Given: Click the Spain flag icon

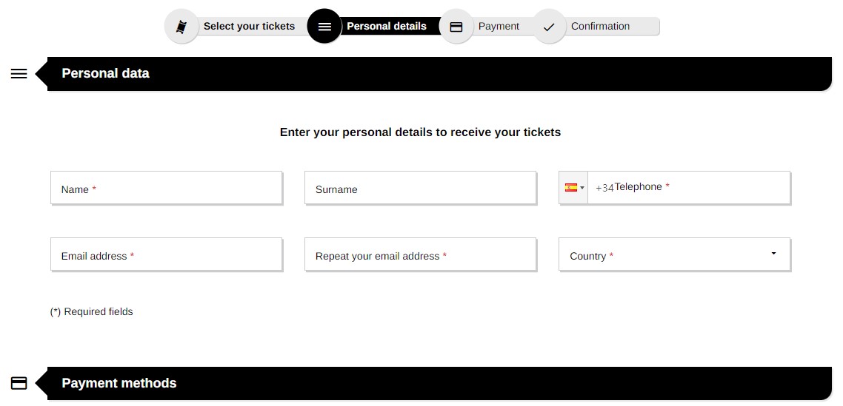Looking at the screenshot, I should [571, 187].
